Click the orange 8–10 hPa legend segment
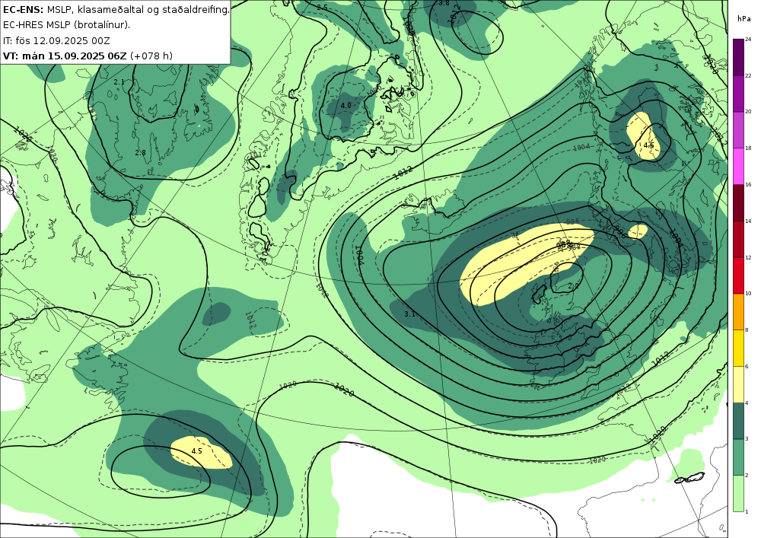 (x=739, y=311)
